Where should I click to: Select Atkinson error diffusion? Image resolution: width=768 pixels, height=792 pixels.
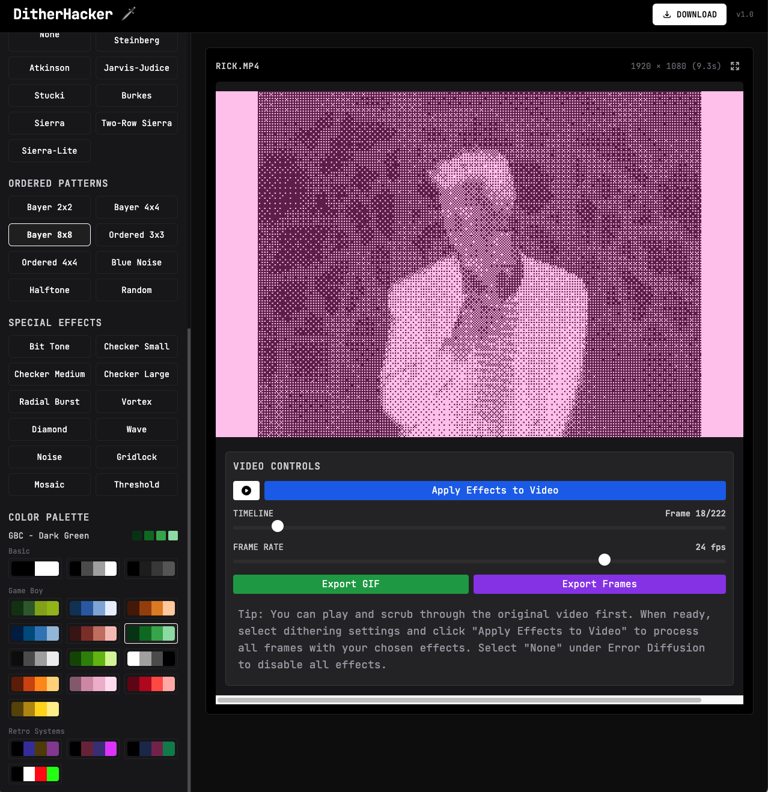click(49, 68)
